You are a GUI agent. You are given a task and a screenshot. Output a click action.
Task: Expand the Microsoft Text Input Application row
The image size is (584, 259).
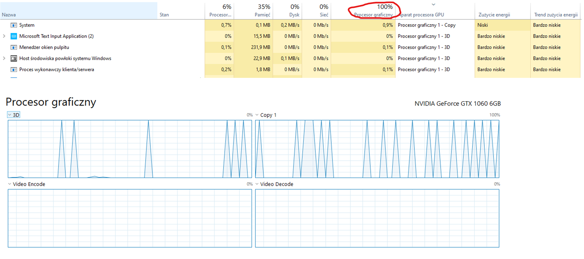pyautogui.click(x=4, y=36)
